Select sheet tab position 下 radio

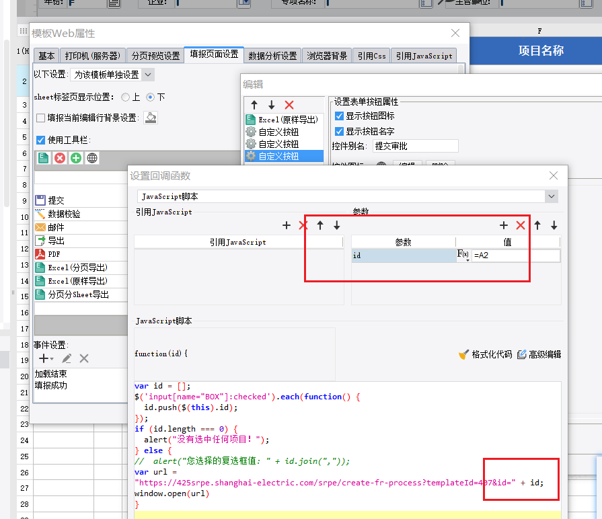pyautogui.click(x=151, y=97)
